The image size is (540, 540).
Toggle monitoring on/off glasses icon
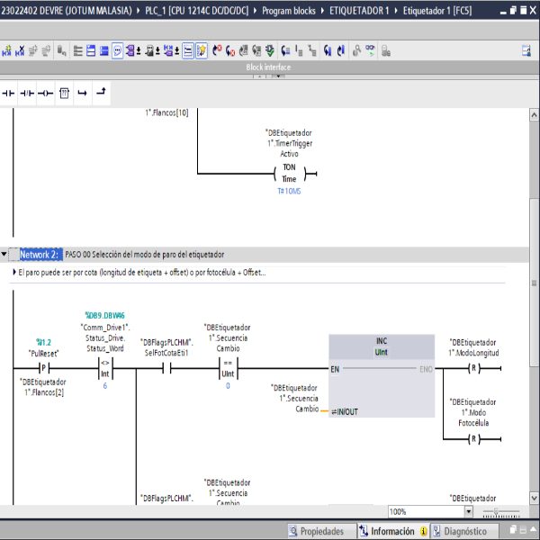coord(370,51)
